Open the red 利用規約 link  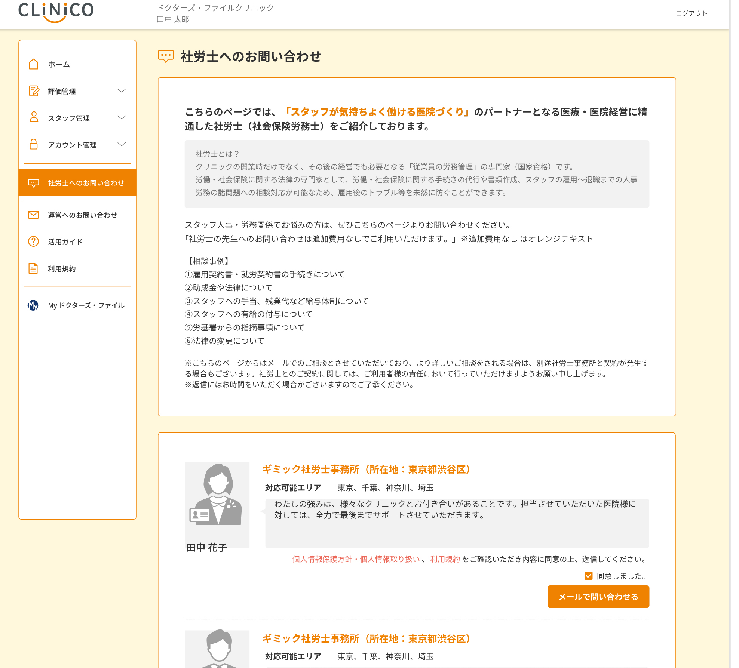pyautogui.click(x=445, y=559)
